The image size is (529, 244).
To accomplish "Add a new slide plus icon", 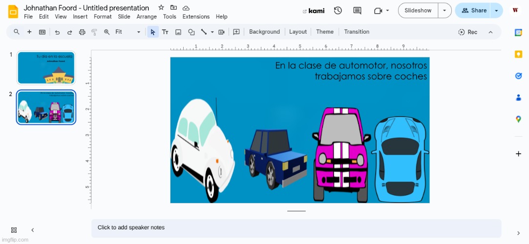I will [29, 32].
